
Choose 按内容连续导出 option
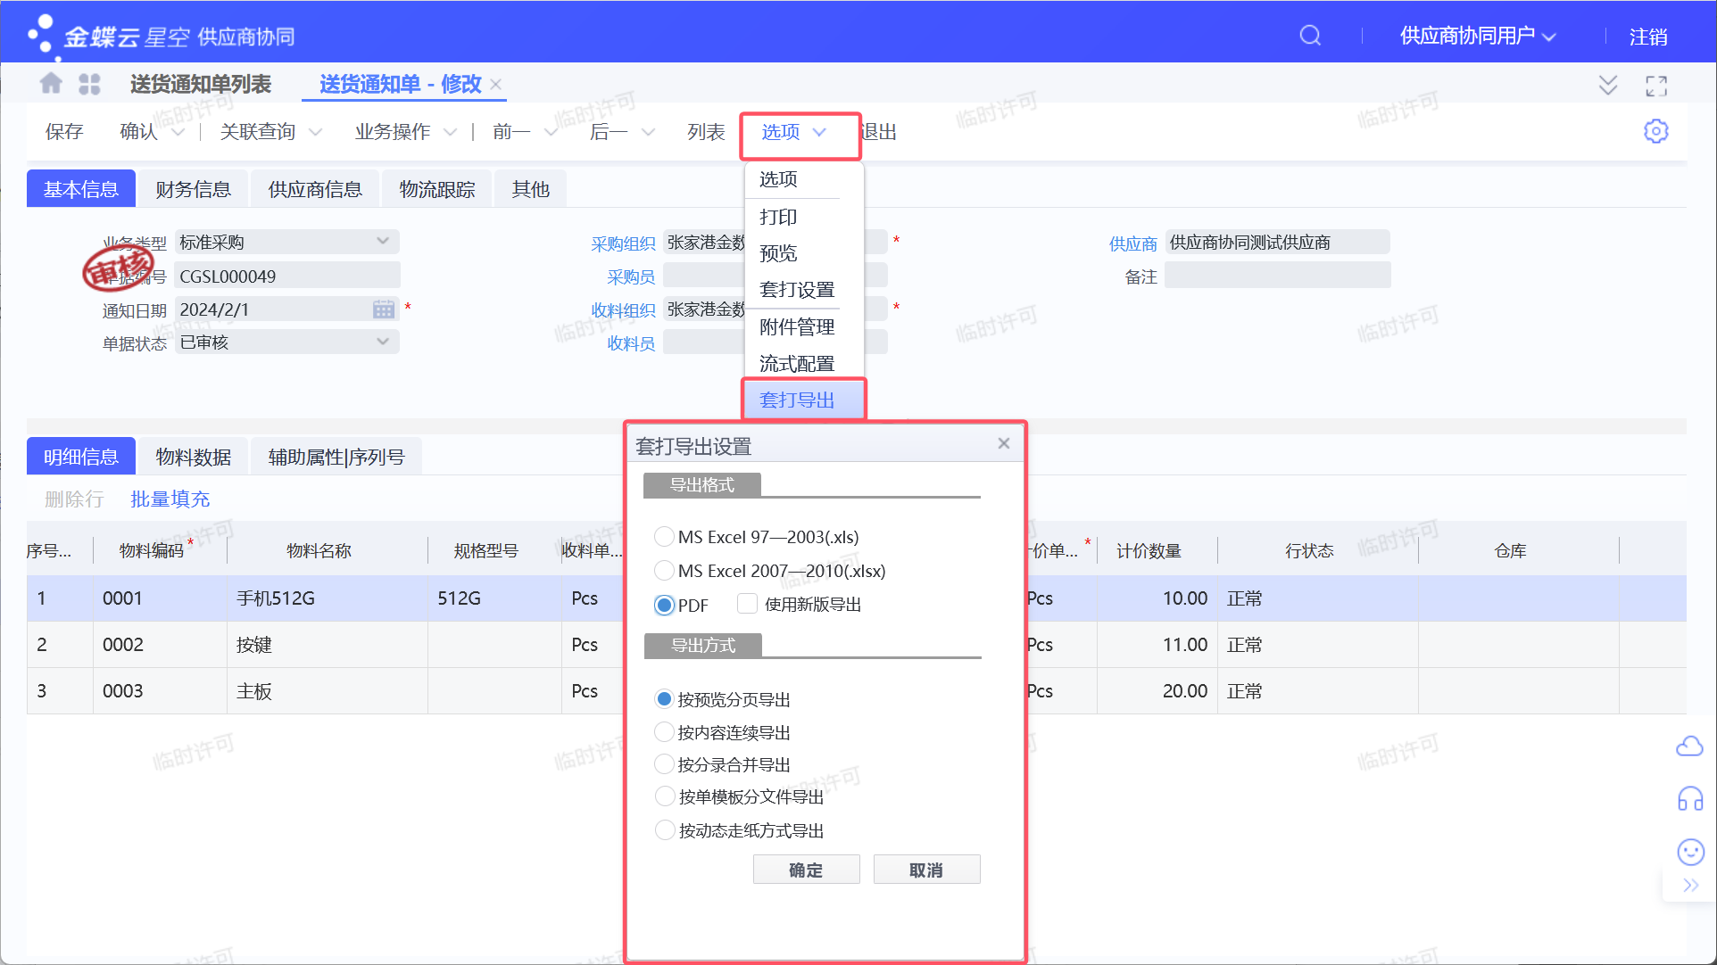(664, 732)
